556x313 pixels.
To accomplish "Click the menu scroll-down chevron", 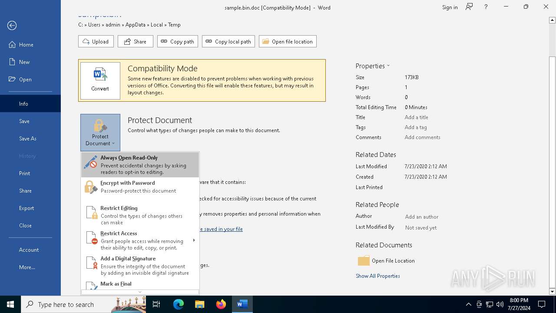I will click(x=140, y=292).
